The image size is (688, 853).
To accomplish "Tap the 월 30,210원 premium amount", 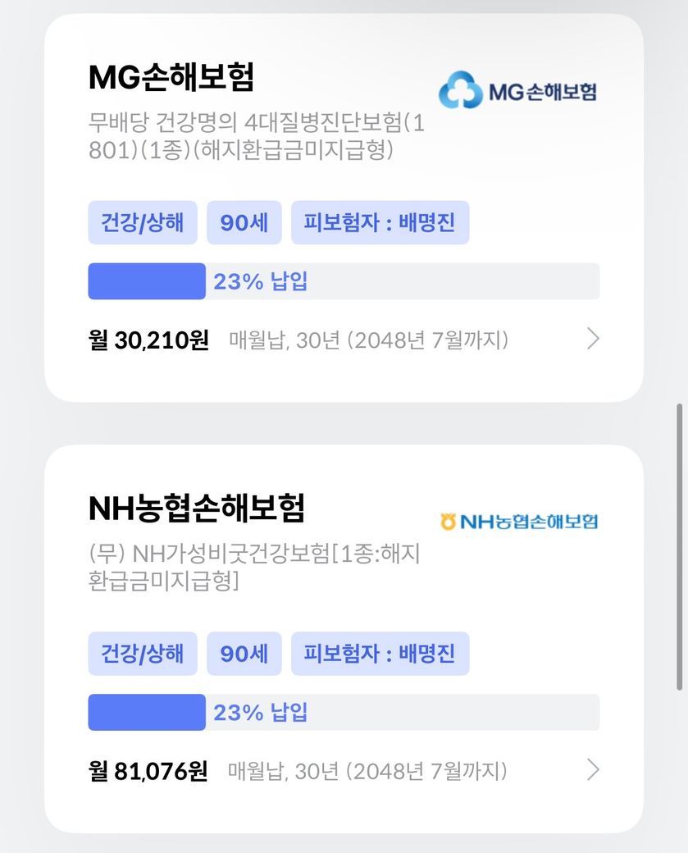I will pos(148,340).
